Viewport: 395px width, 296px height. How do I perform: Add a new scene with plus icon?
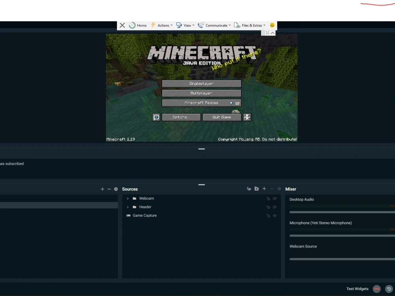102,189
